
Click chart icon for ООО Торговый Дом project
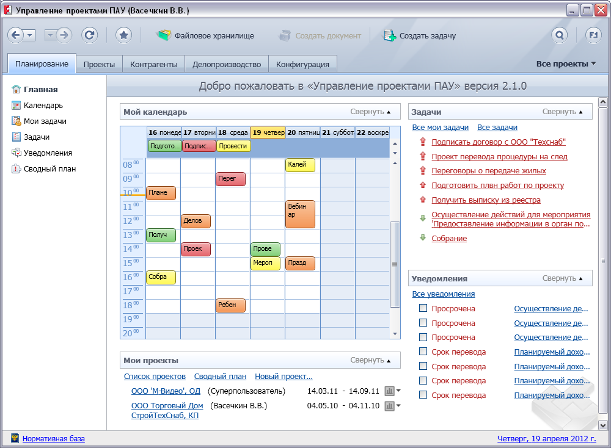pos(389,406)
